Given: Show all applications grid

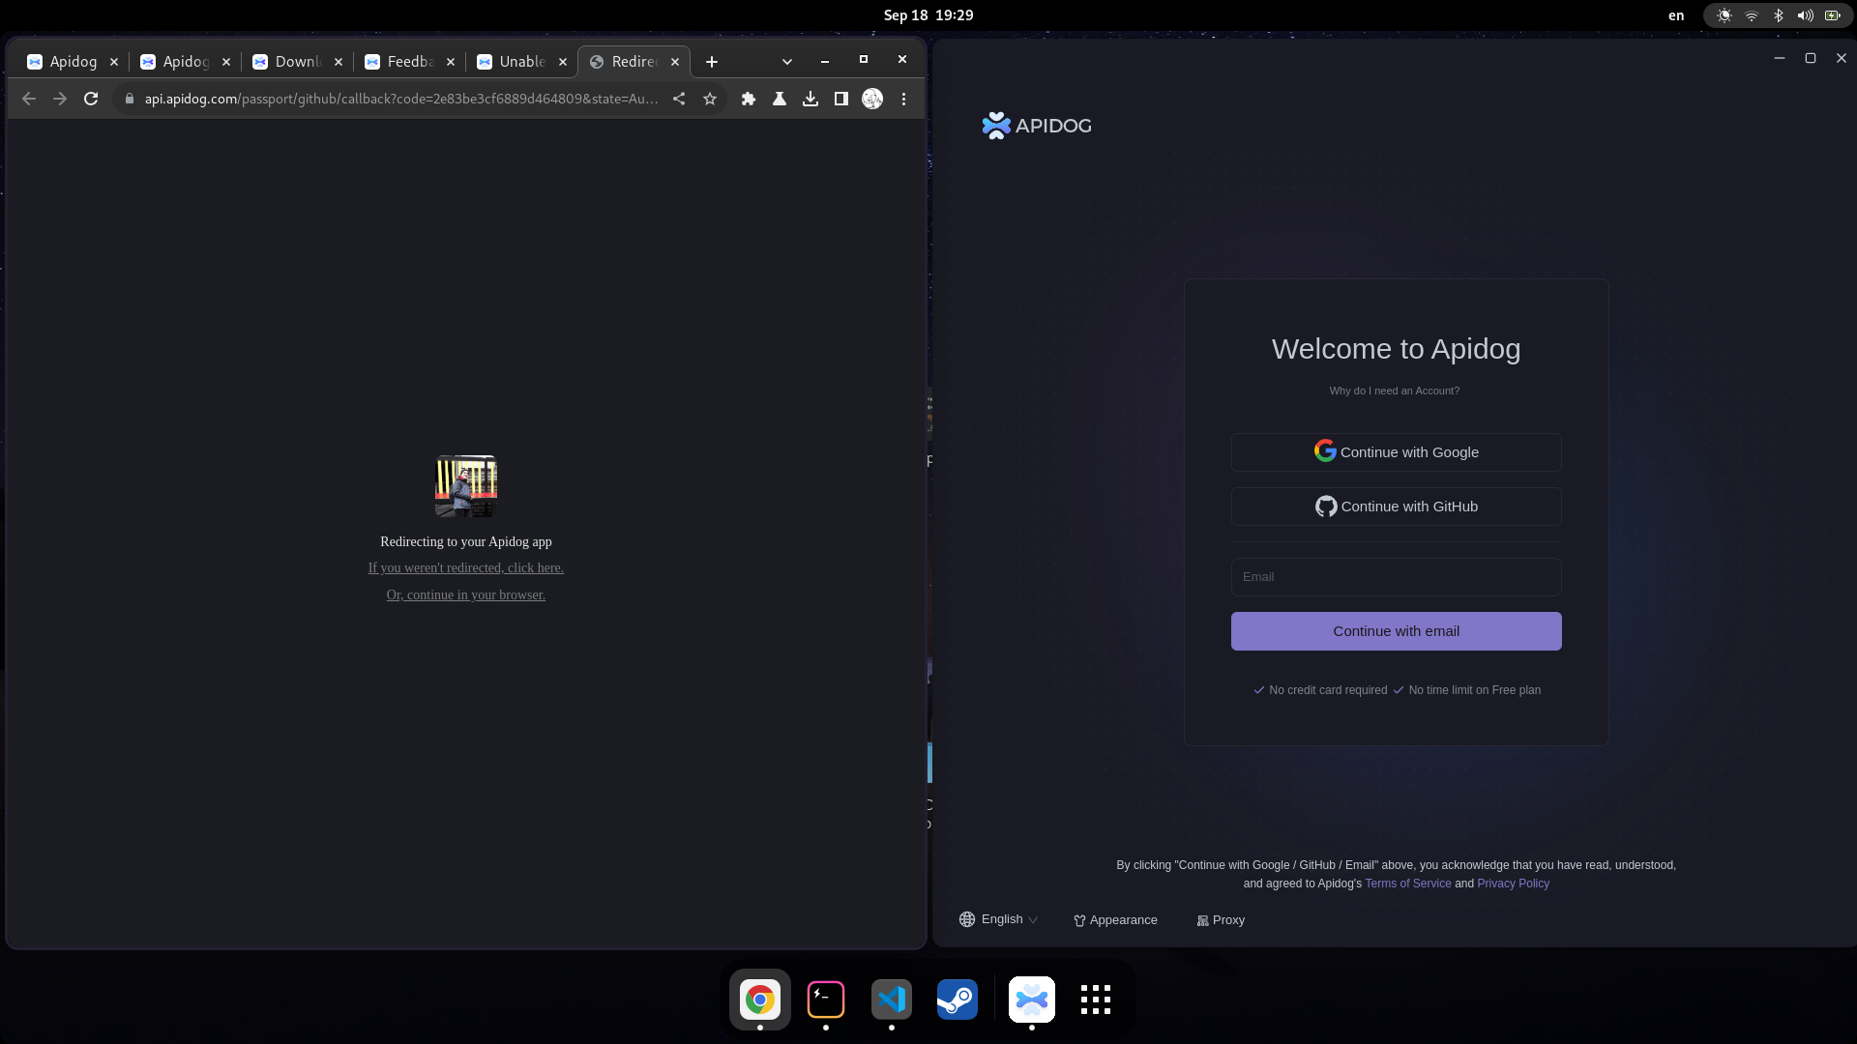Looking at the screenshot, I should pyautogui.click(x=1096, y=1000).
